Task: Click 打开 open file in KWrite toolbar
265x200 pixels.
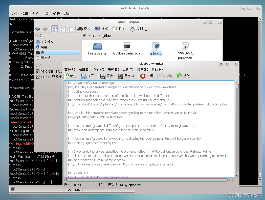Action: 87,76
